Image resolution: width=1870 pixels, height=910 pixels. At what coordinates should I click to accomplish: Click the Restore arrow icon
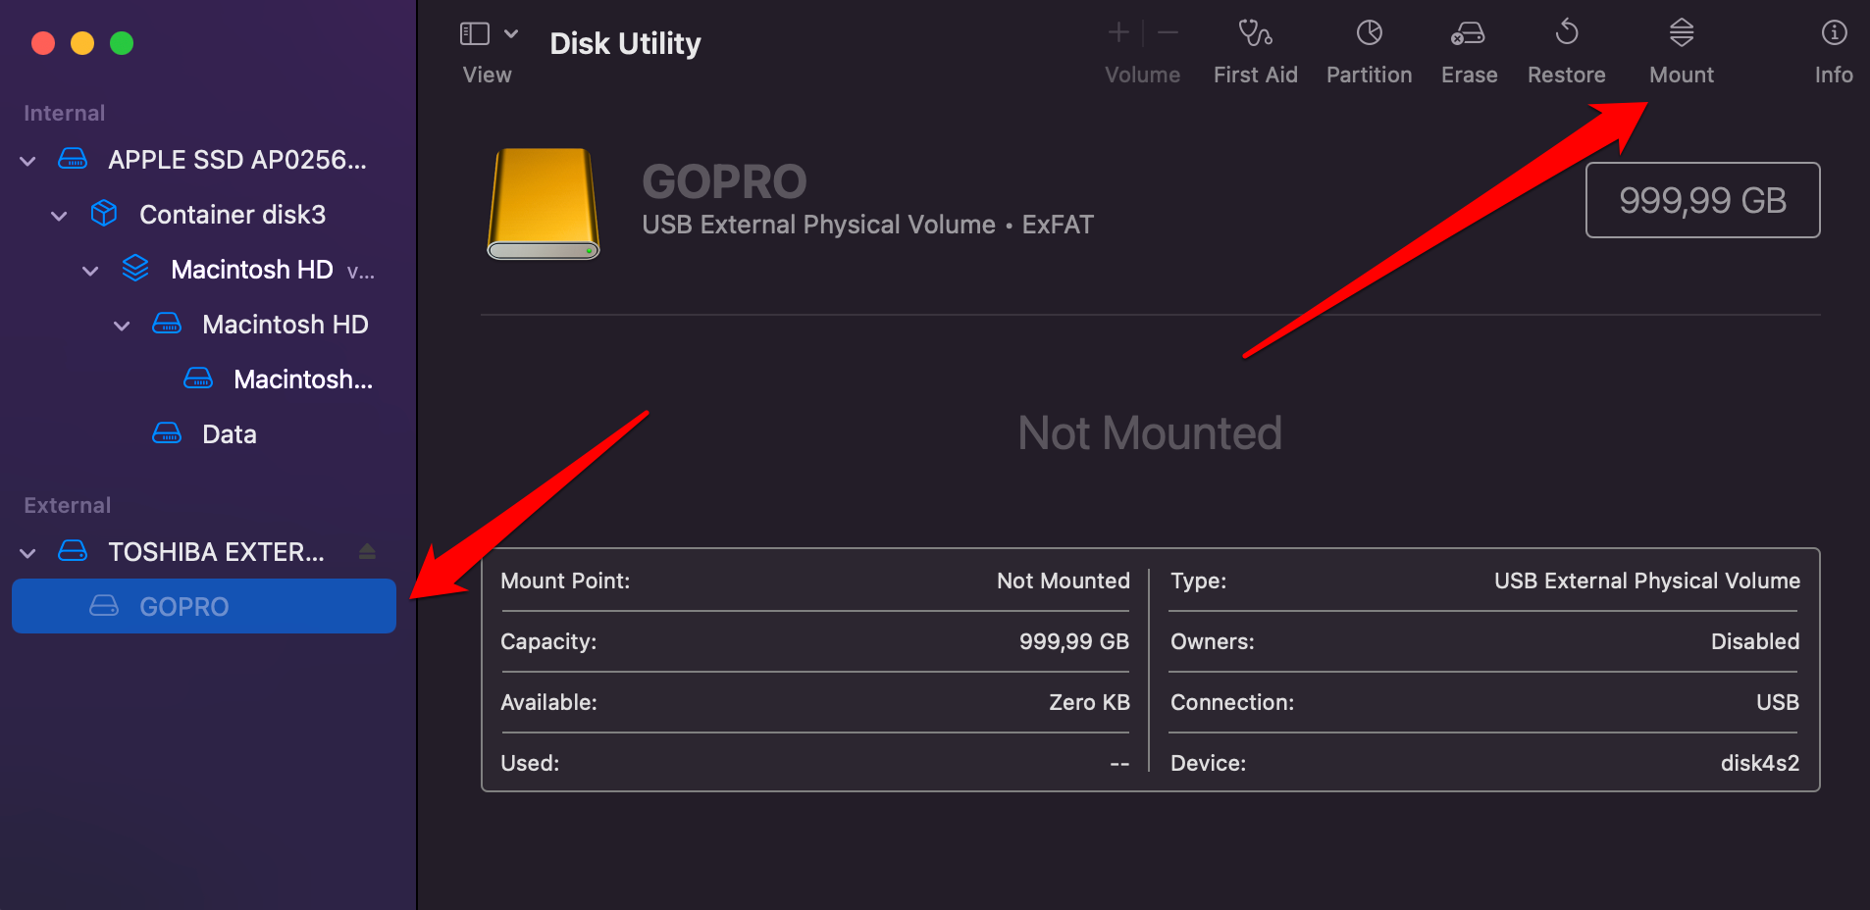[x=1567, y=32]
